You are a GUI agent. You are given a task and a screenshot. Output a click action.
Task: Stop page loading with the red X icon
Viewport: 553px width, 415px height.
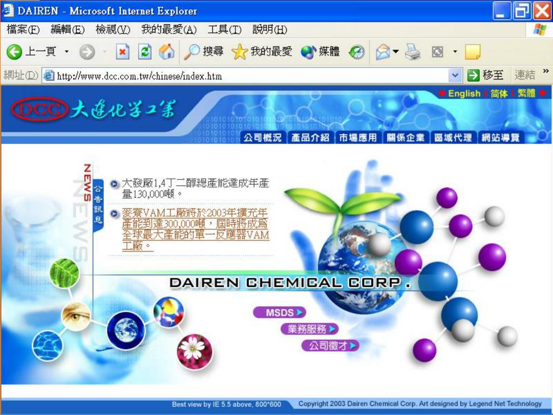tap(123, 52)
